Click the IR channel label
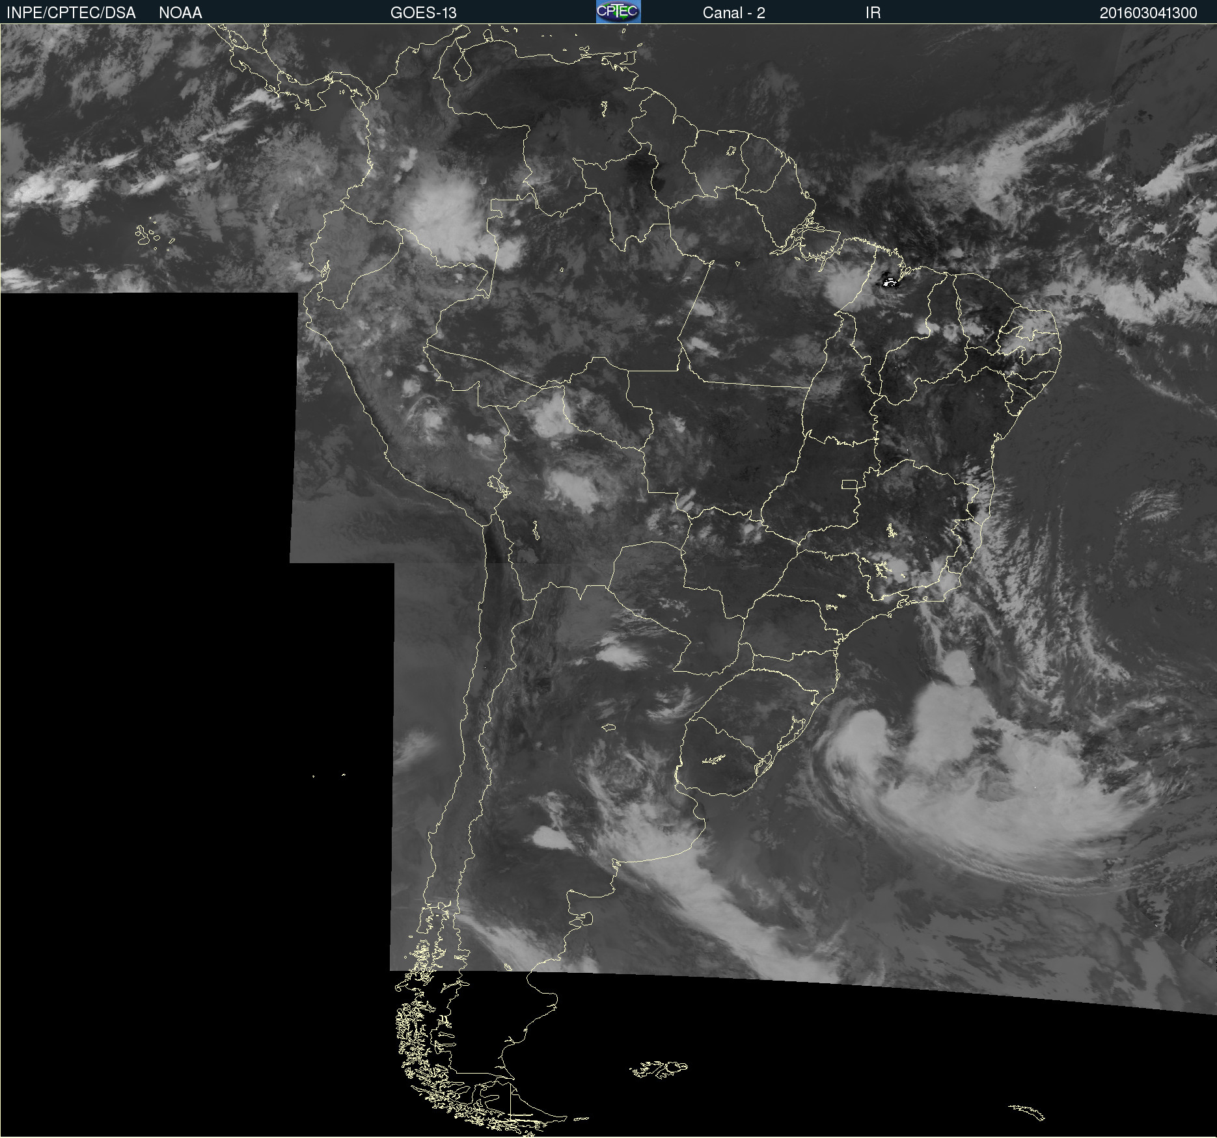 click(x=873, y=13)
